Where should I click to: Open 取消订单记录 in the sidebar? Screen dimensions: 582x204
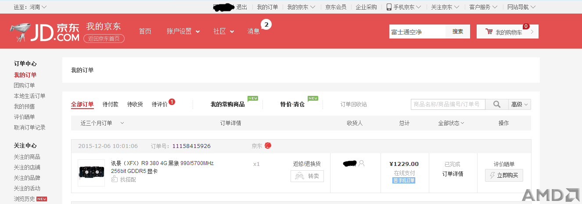coord(29,127)
